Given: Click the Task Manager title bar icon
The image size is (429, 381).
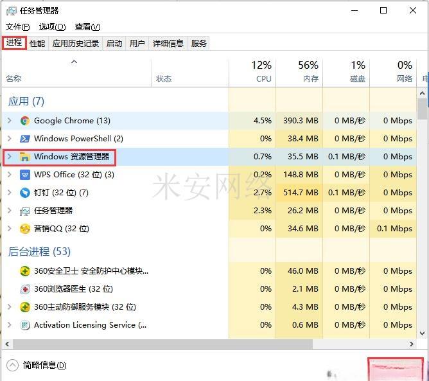Looking at the screenshot, I should click(12, 11).
